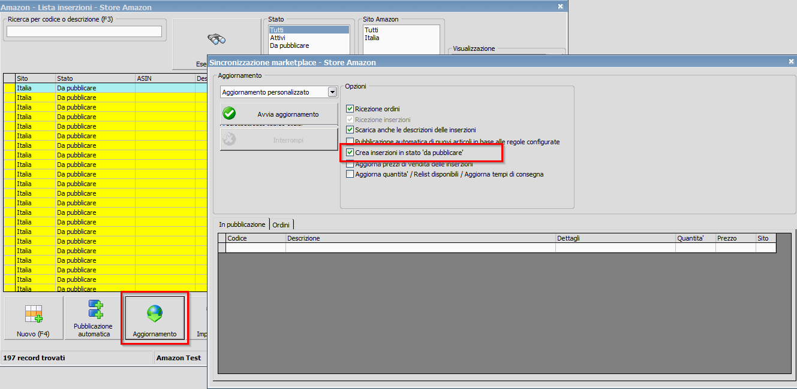Enable Pubblicazione automatica di nuovi articoli checkbox
This screenshot has height=389, width=797.
(350, 142)
